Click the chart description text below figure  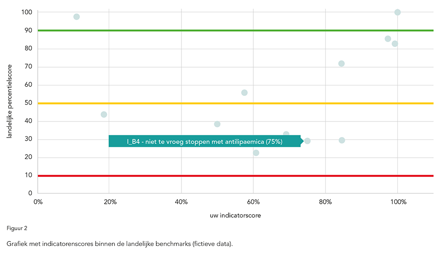point(119,244)
